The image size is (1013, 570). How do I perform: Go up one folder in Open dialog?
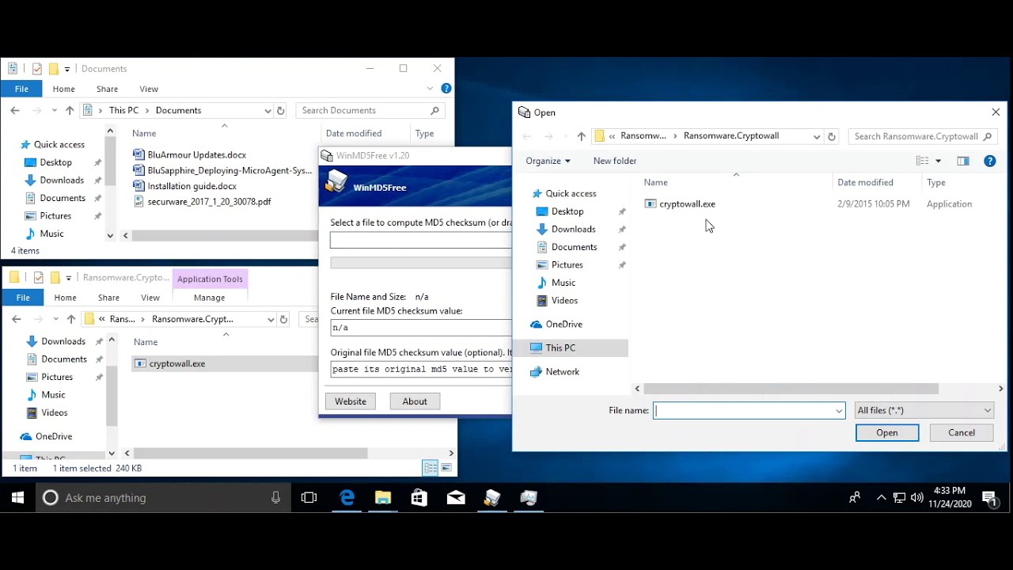point(582,136)
